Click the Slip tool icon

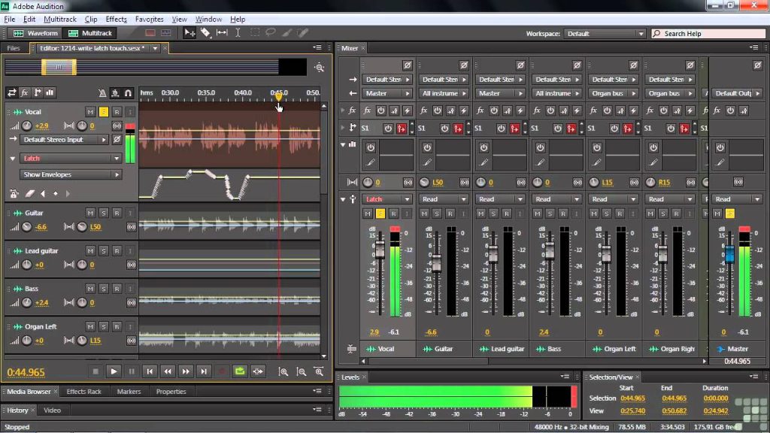(x=222, y=32)
